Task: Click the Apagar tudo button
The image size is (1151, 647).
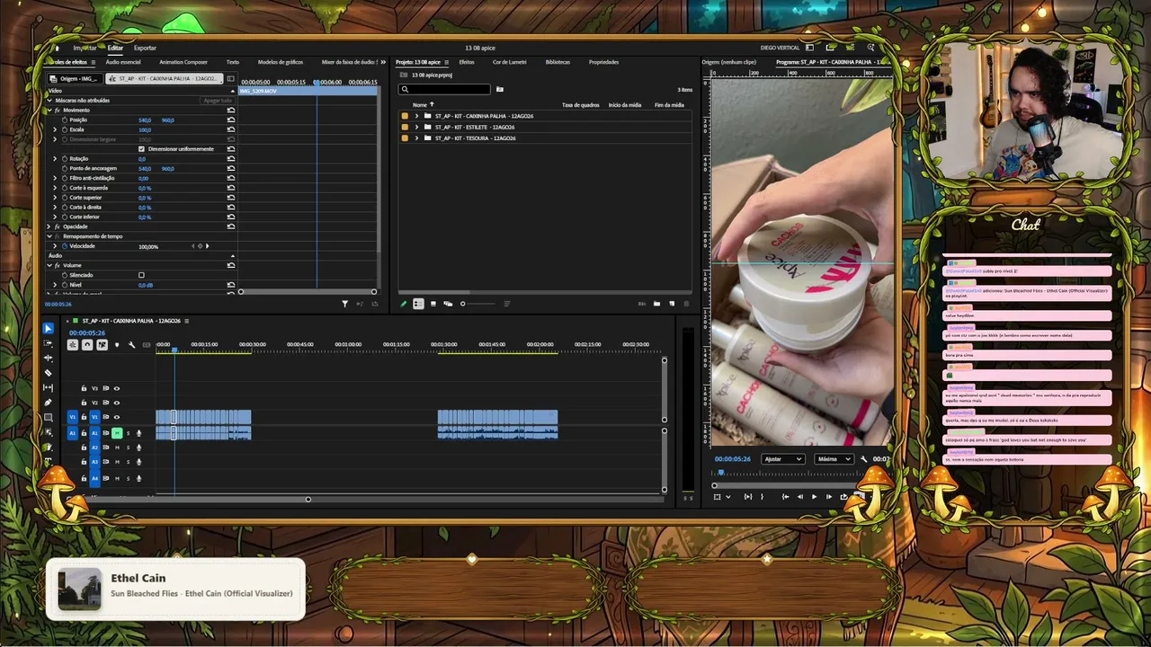Action: 218,101
